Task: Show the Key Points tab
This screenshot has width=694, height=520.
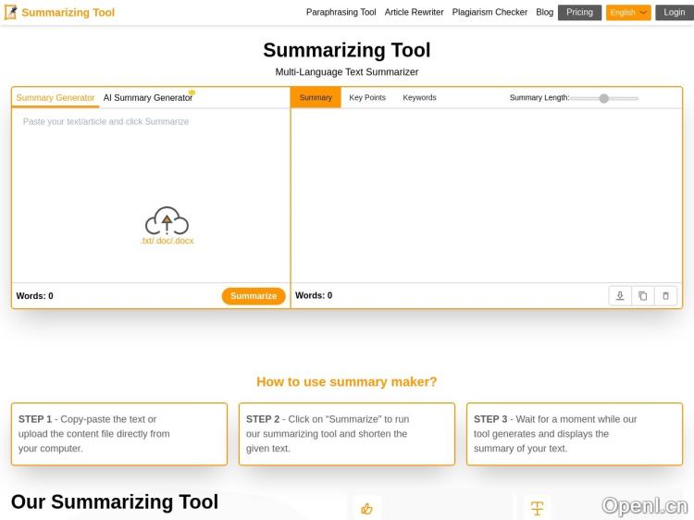Action: point(367,98)
